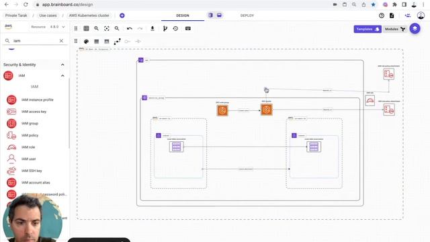The width and height of the screenshot is (430, 242).
Task: Open the Modules button
Action: 394,29
